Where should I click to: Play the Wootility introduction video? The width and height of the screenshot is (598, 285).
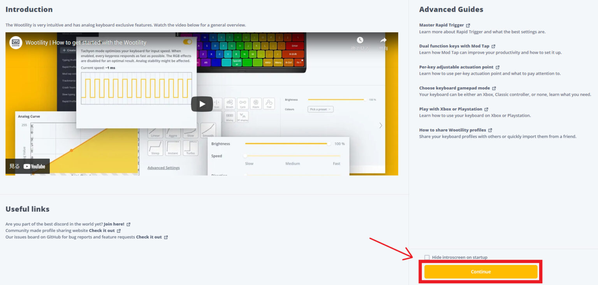tap(202, 104)
